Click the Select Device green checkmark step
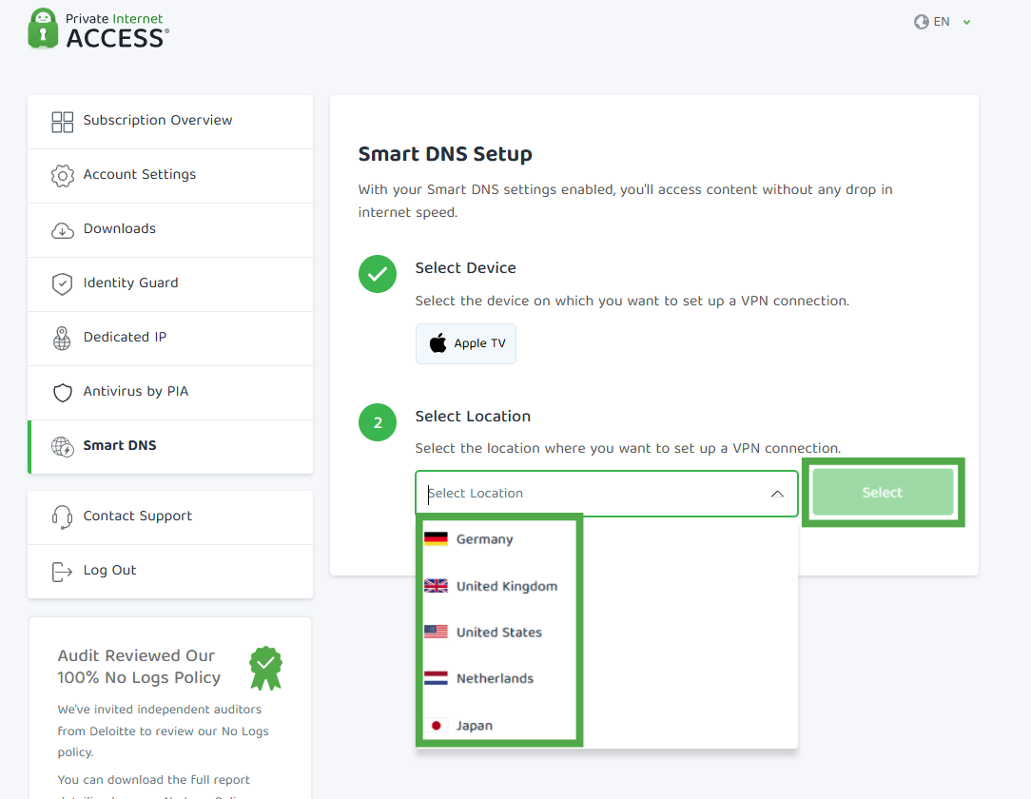The height and width of the screenshot is (799, 1031). (378, 274)
